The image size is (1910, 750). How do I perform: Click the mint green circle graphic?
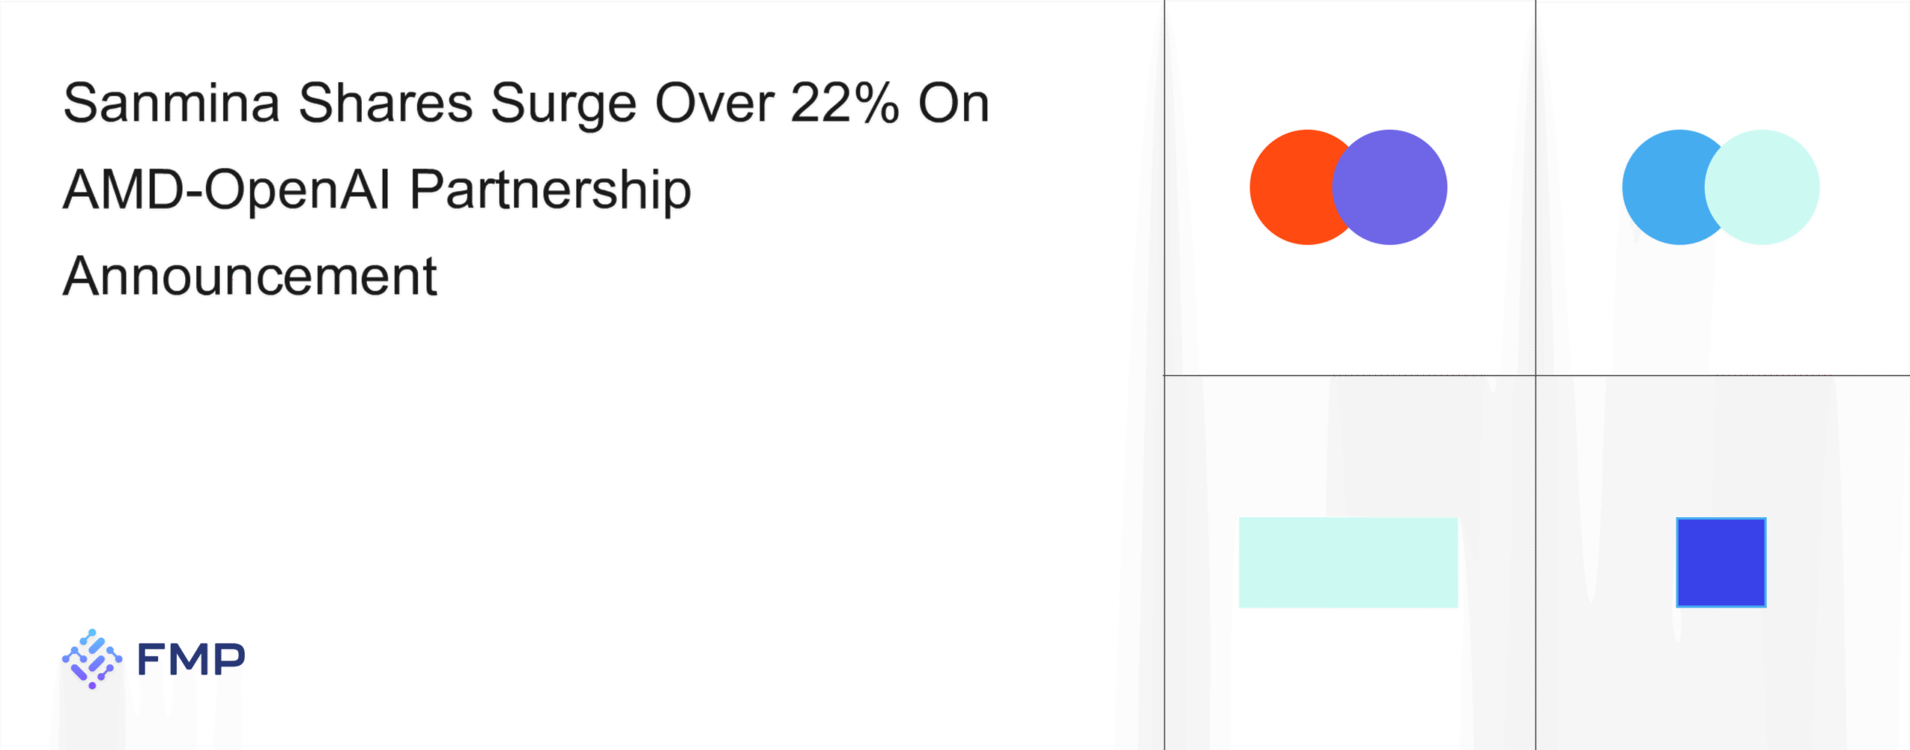[x=1765, y=187]
